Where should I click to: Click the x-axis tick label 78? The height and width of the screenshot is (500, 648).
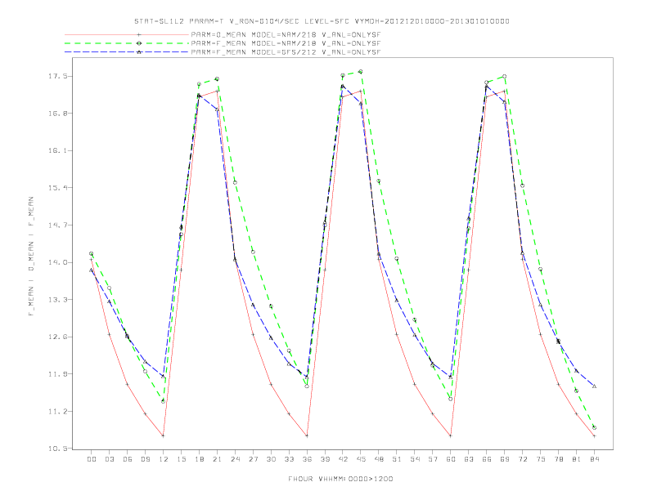[559, 459]
